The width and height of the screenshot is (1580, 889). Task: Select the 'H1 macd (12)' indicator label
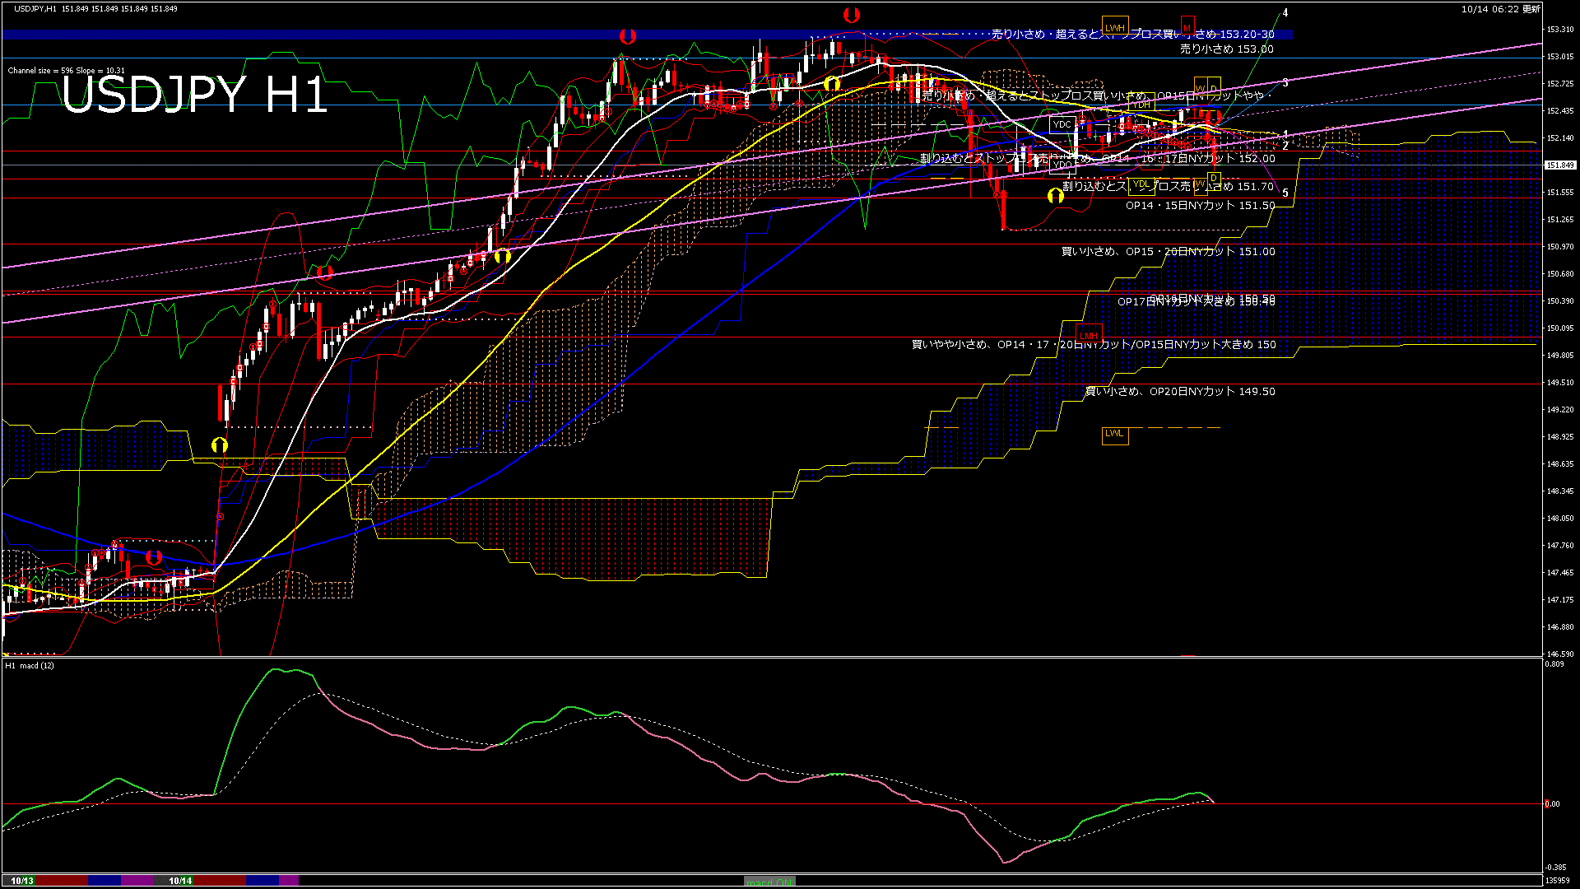[x=30, y=665]
